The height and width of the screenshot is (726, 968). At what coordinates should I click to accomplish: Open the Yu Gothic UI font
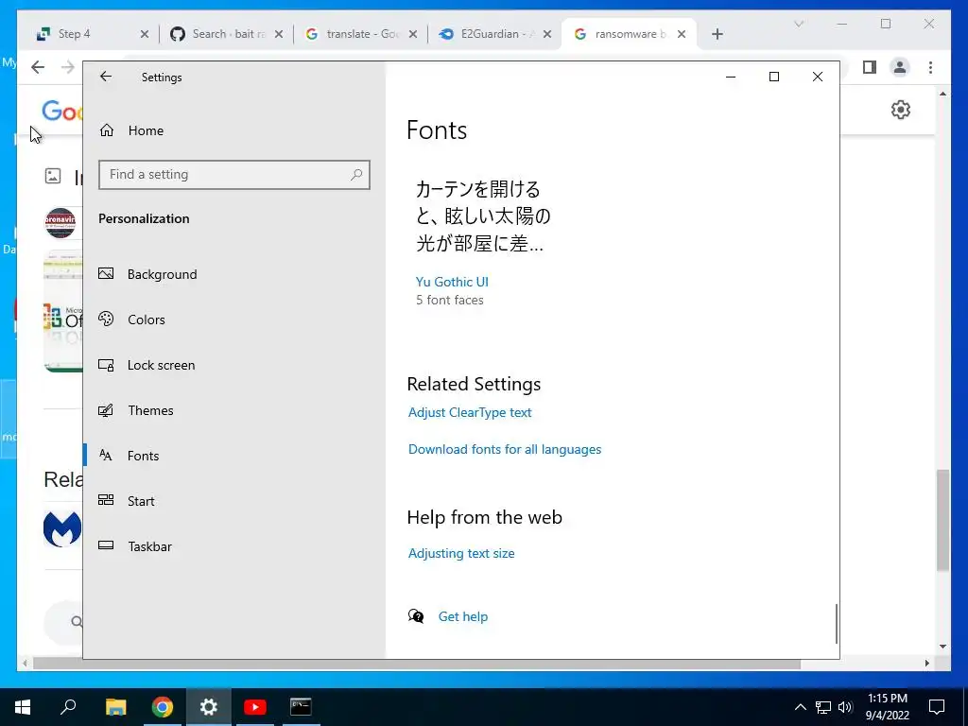452,282
